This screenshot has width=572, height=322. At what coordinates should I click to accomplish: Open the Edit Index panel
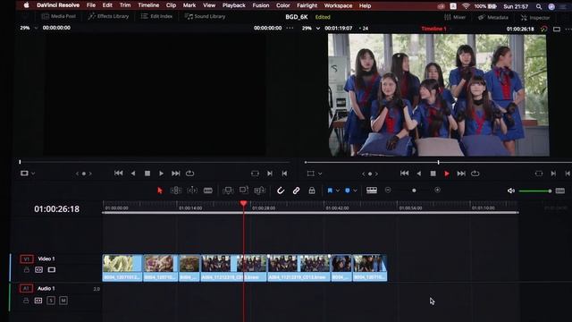click(x=156, y=16)
